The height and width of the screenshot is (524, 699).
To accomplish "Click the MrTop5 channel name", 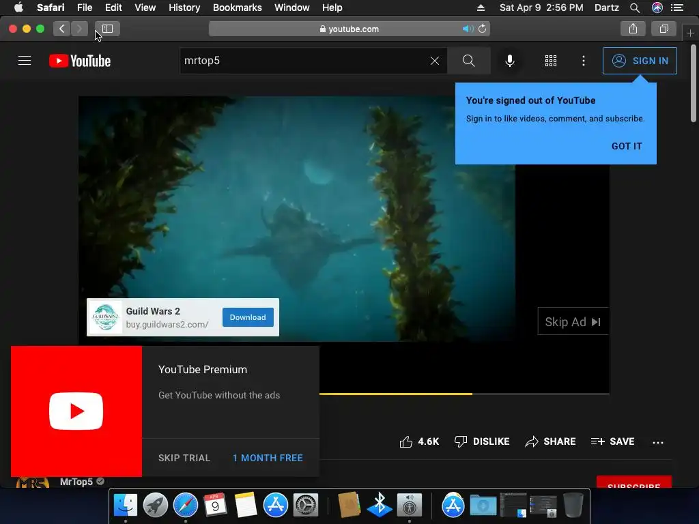I will (x=76, y=482).
